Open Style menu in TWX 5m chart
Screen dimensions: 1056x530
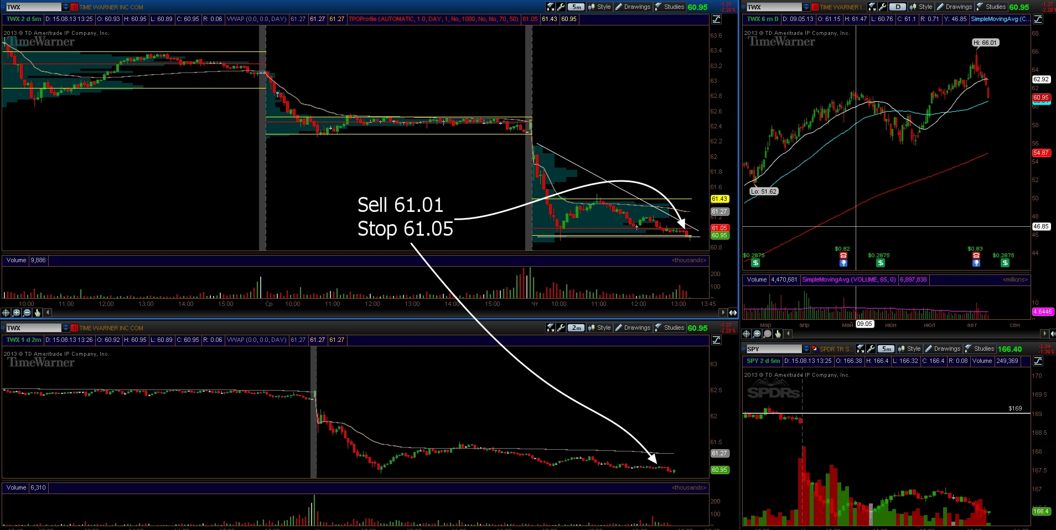pos(599,7)
